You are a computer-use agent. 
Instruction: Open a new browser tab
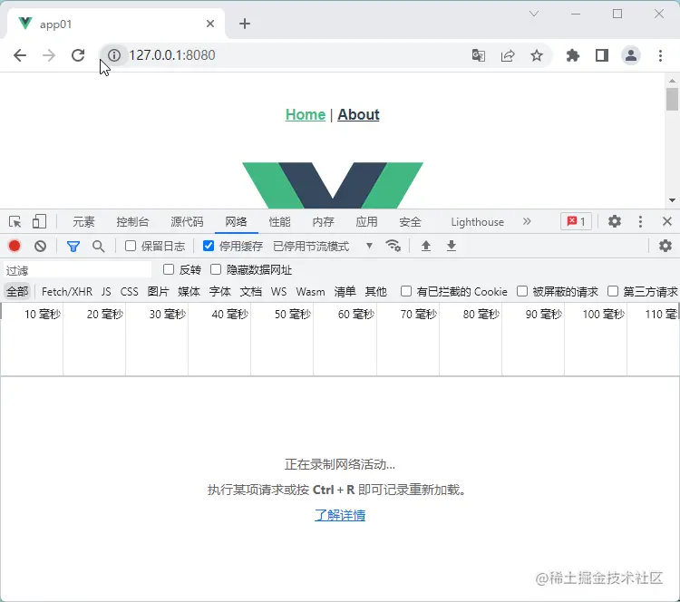pyautogui.click(x=245, y=24)
